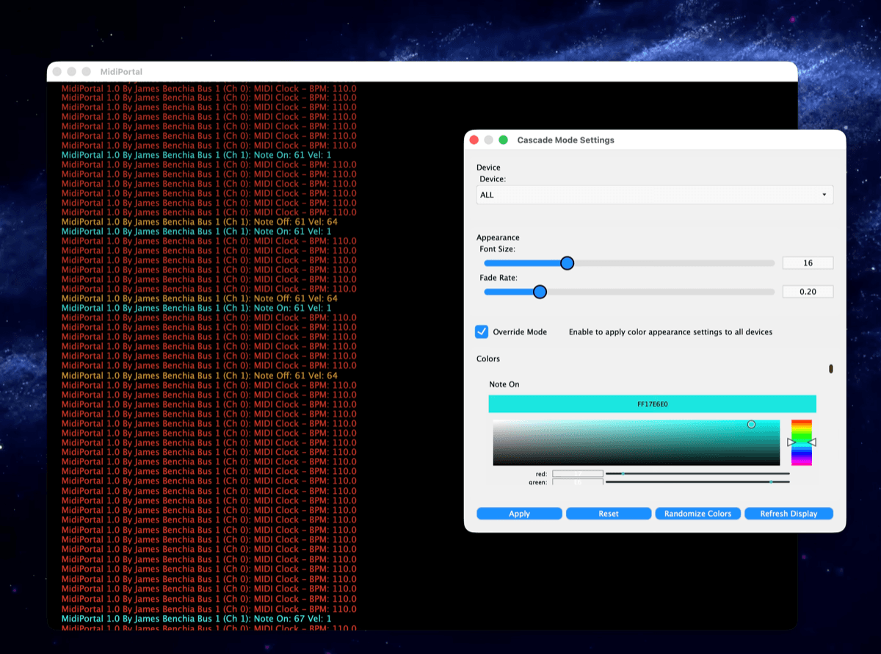Screen dimensions: 881x654
Task: Click the Colors panel scrollbar thumb
Action: [x=831, y=368]
